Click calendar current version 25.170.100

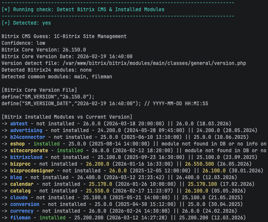pyautogui.click(x=202, y=184)
